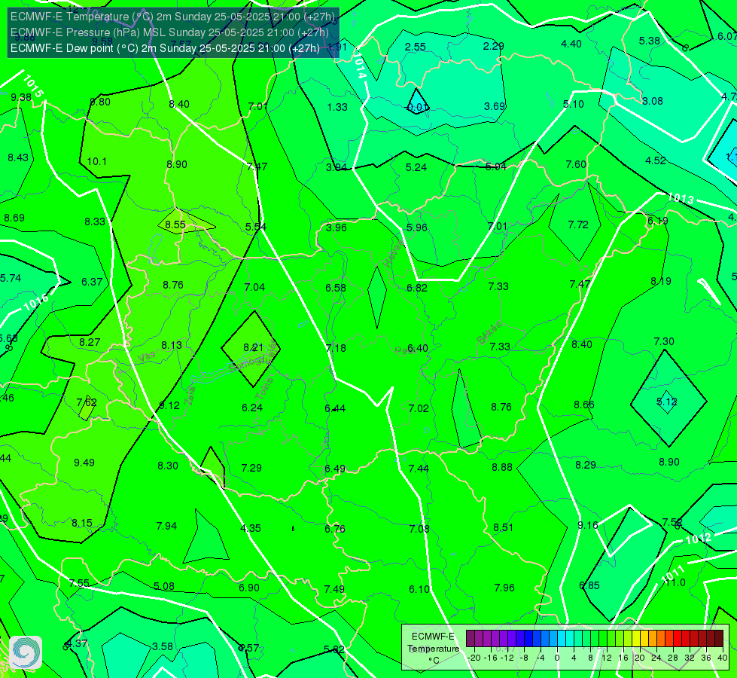Click the dew point value 8.55
737x678 pixels.
(x=175, y=225)
